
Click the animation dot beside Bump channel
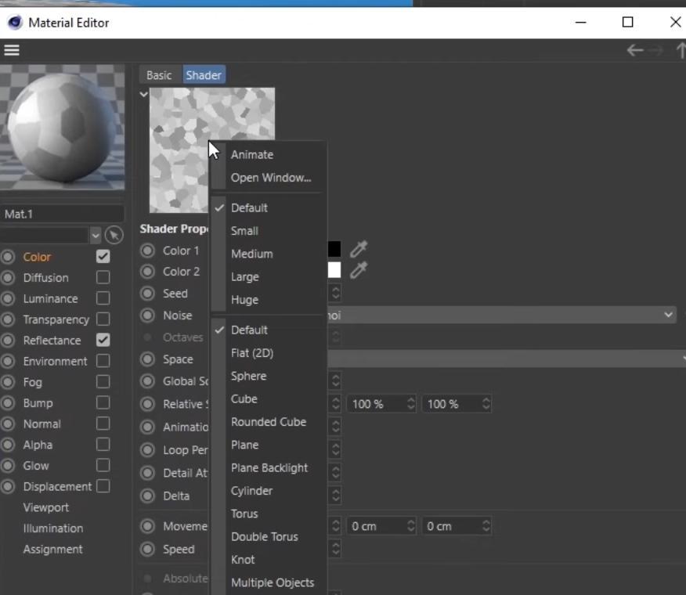(x=9, y=403)
